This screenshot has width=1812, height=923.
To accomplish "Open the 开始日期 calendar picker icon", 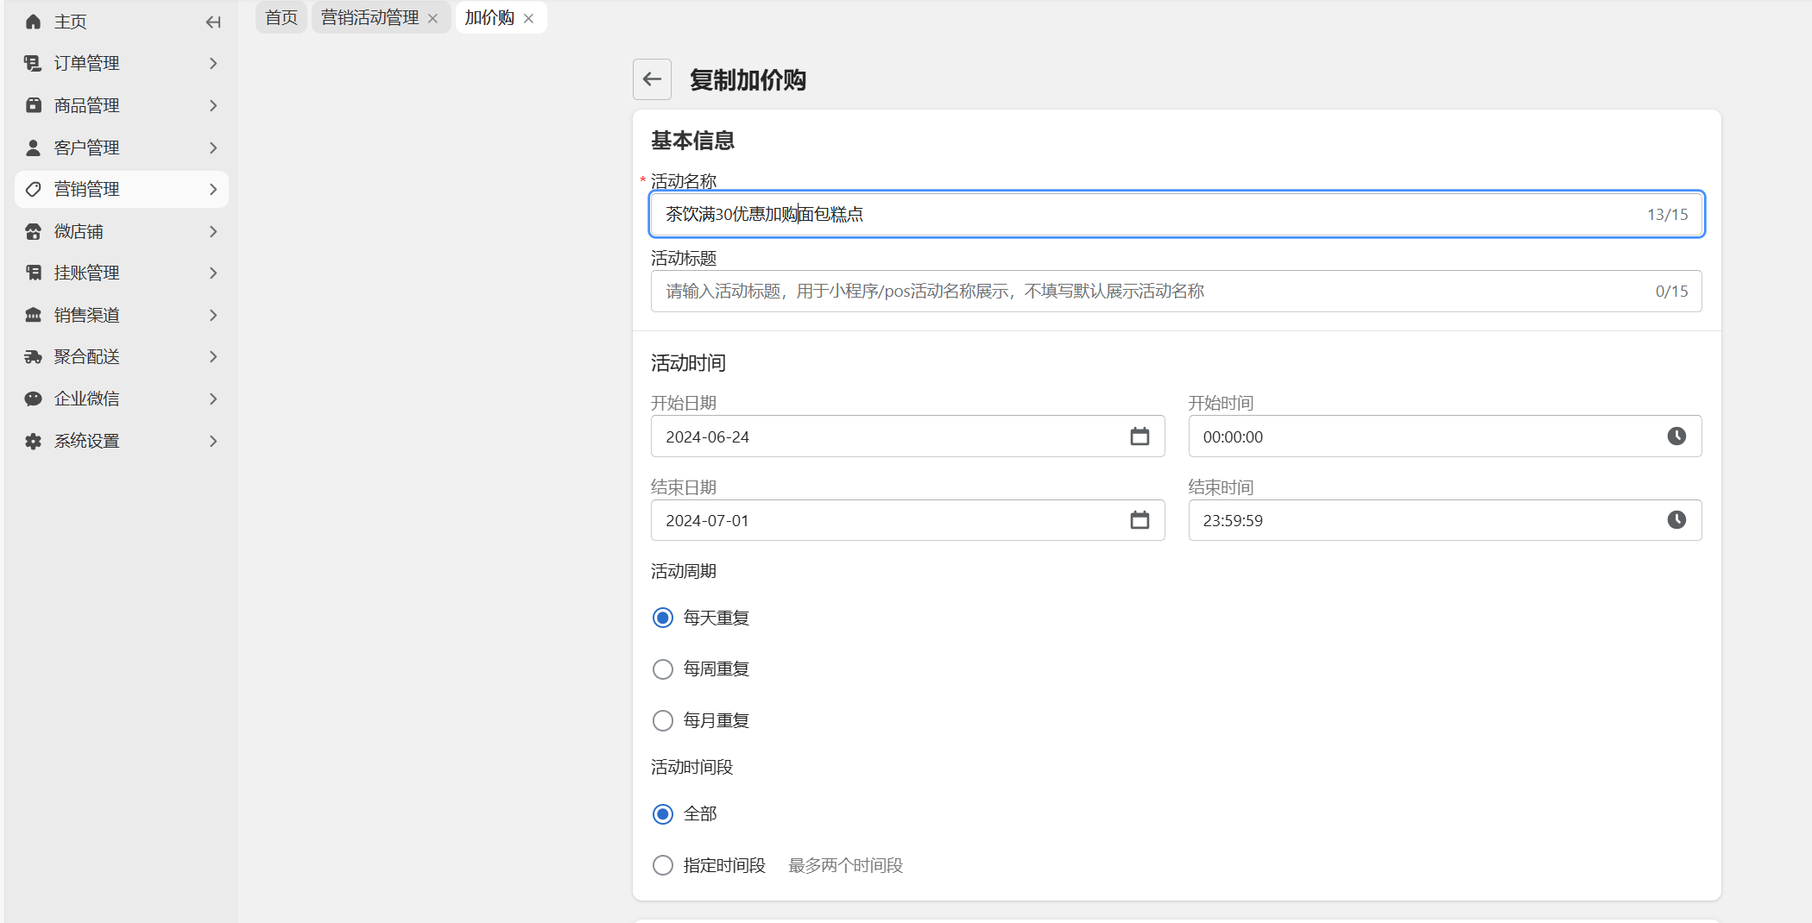I will (x=1140, y=436).
